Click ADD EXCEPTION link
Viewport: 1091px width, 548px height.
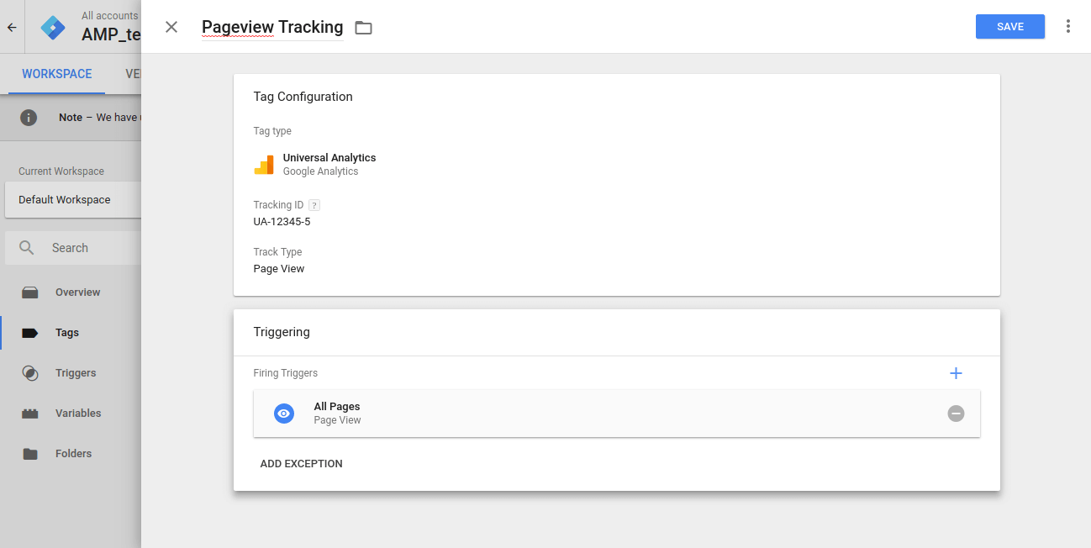pos(301,464)
